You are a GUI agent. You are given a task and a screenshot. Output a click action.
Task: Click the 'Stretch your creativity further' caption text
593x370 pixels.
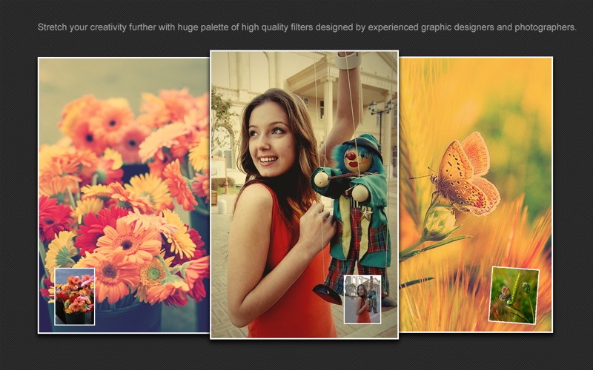307,27
